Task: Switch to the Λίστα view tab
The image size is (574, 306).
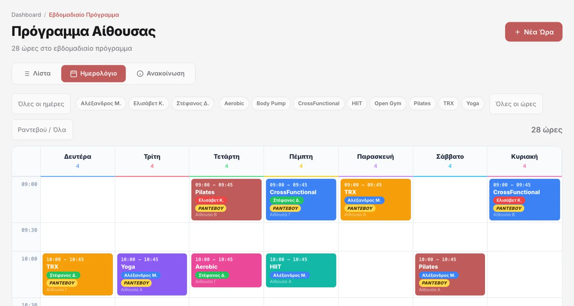Action: point(37,73)
